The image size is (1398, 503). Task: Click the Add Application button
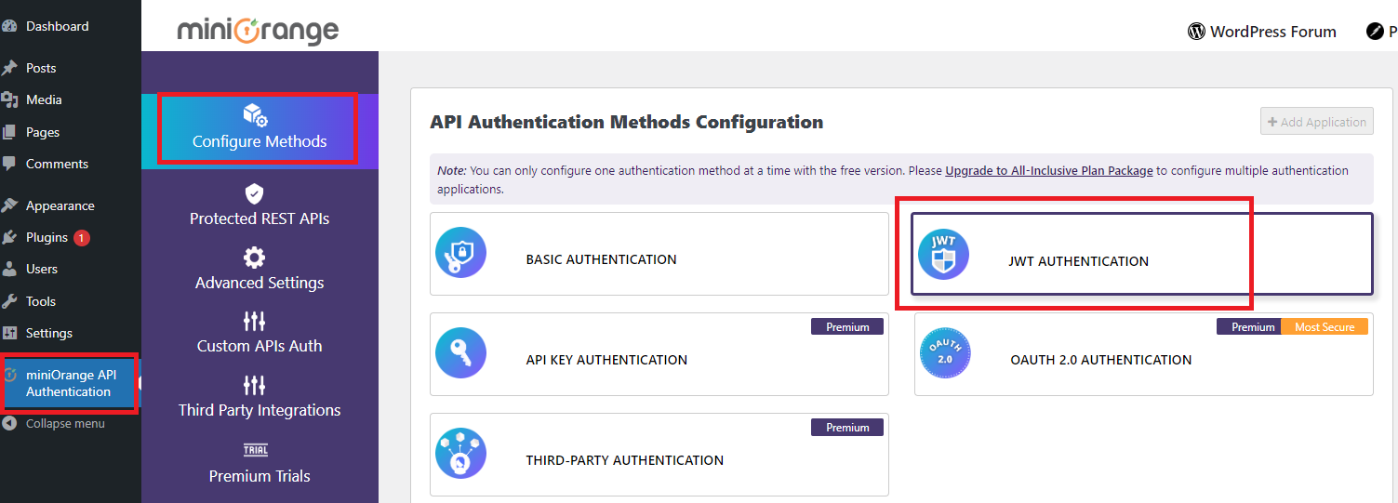[x=1316, y=122]
